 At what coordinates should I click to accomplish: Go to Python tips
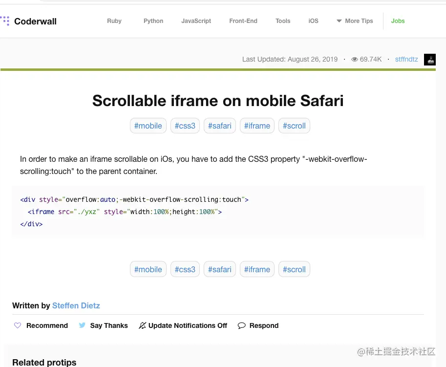click(153, 21)
